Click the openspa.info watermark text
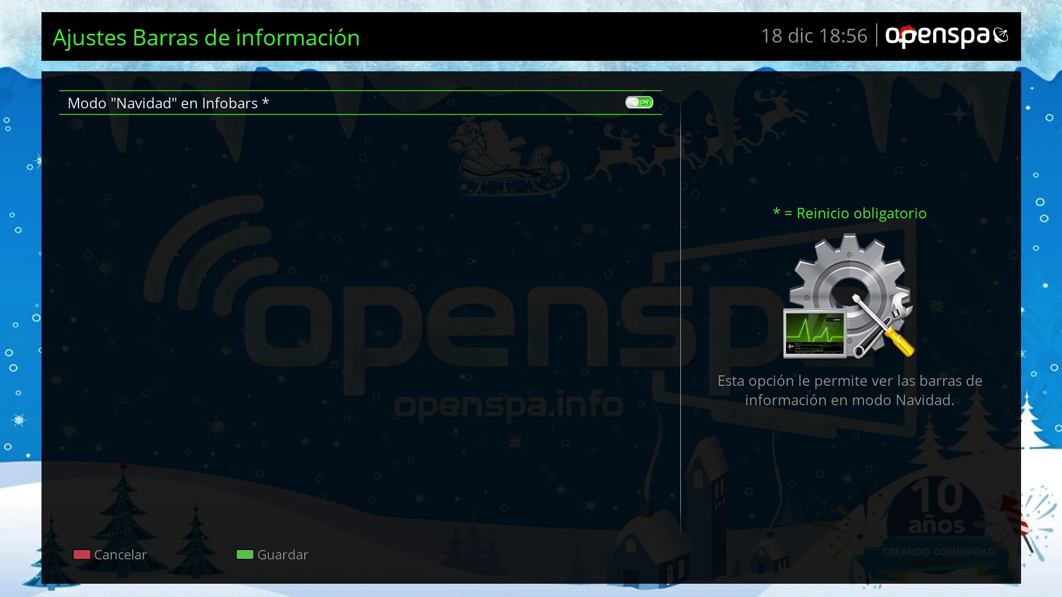The height and width of the screenshot is (597, 1062). tap(508, 405)
